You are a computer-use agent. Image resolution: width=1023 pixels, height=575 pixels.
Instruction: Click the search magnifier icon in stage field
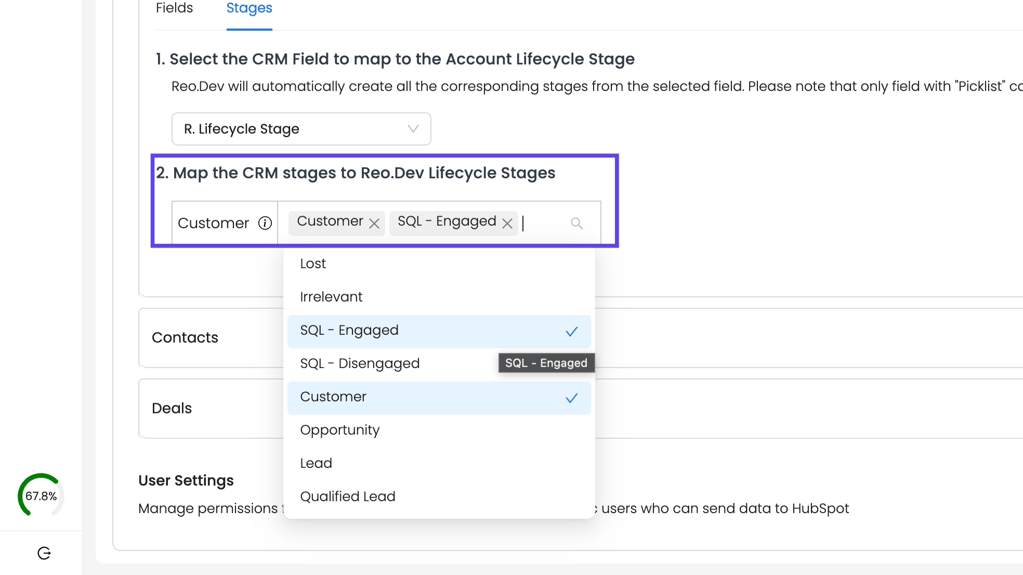click(576, 223)
